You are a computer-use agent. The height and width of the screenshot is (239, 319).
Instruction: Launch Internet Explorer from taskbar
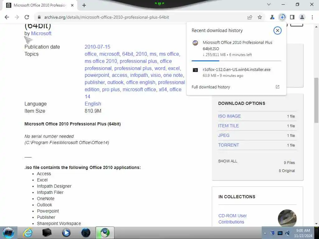coord(27,233)
